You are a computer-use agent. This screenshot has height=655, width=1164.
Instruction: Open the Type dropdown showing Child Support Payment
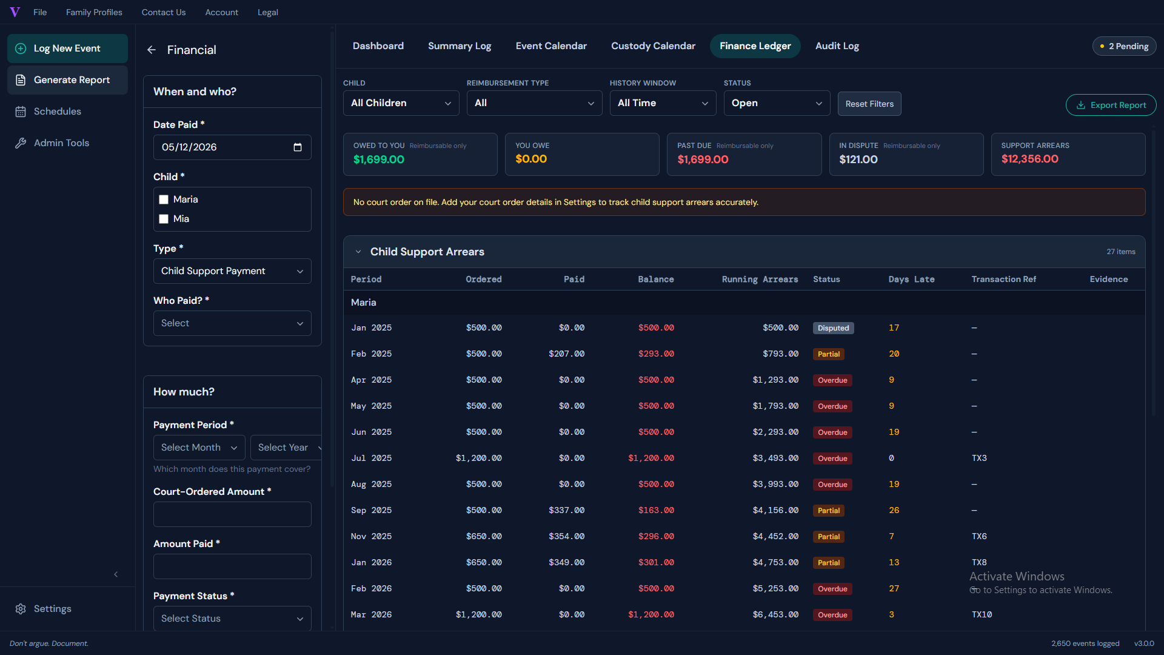(x=232, y=271)
